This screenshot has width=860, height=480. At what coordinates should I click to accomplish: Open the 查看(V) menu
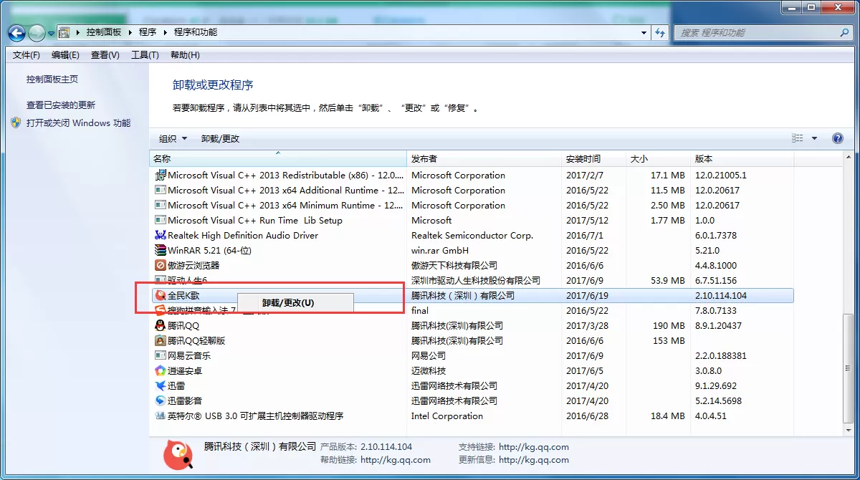pos(105,55)
